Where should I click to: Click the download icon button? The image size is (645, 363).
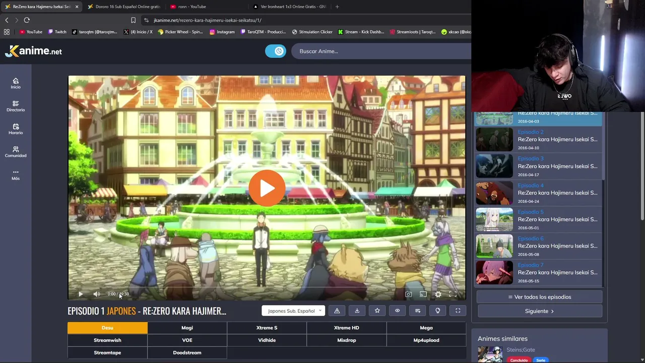click(x=357, y=311)
